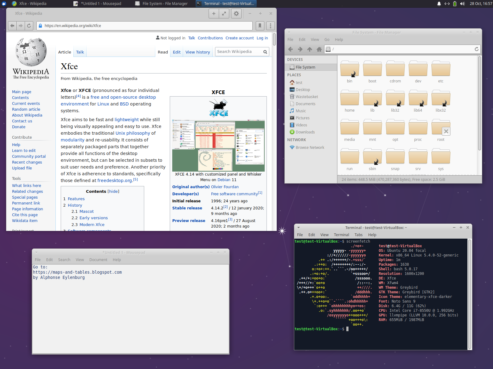
Task: Click the browser reload icon
Action: [x=29, y=26]
